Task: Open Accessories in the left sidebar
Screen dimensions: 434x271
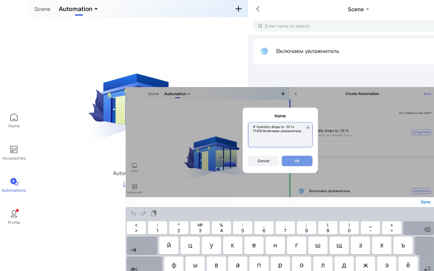Action: point(14,153)
